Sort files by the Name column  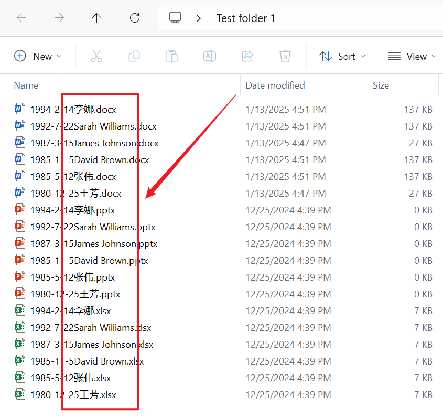[x=26, y=85]
